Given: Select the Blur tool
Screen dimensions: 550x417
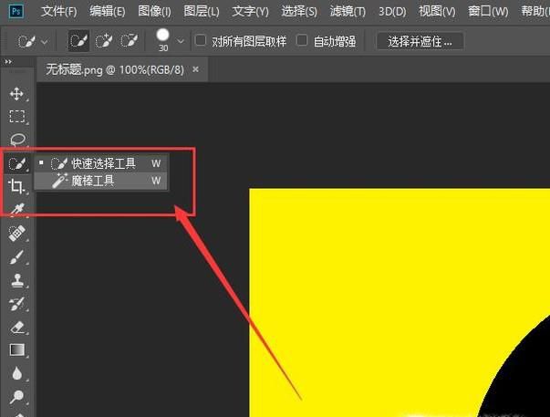Looking at the screenshot, I should coord(16,373).
